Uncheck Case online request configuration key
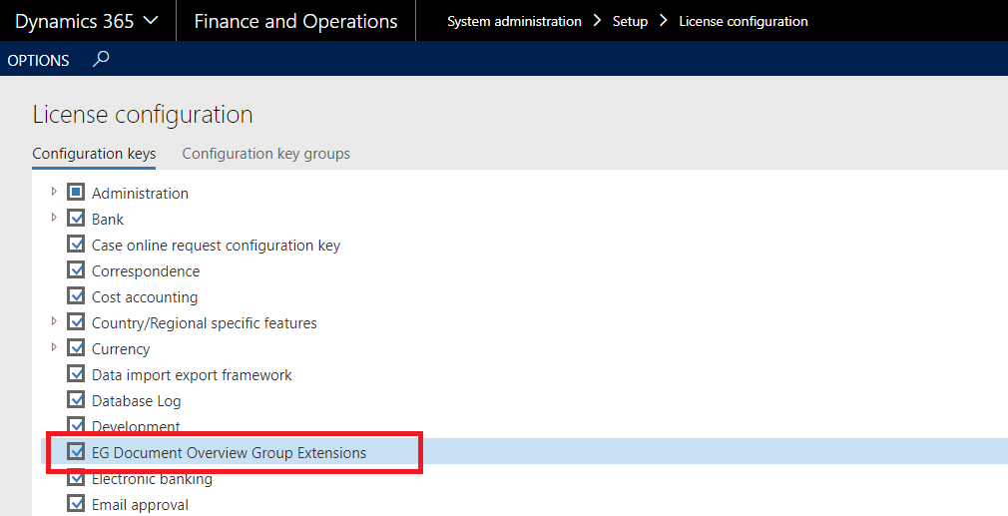Screen dimensions: 1008x516 click(x=76, y=245)
